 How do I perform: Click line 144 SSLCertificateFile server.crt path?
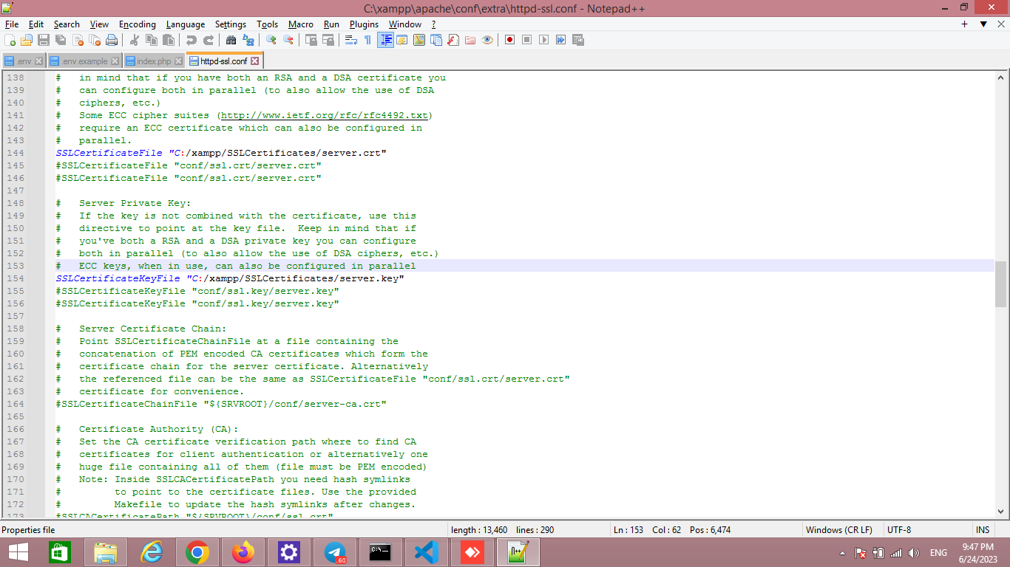coord(277,153)
